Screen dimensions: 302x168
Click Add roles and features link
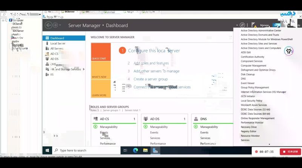[151, 63]
